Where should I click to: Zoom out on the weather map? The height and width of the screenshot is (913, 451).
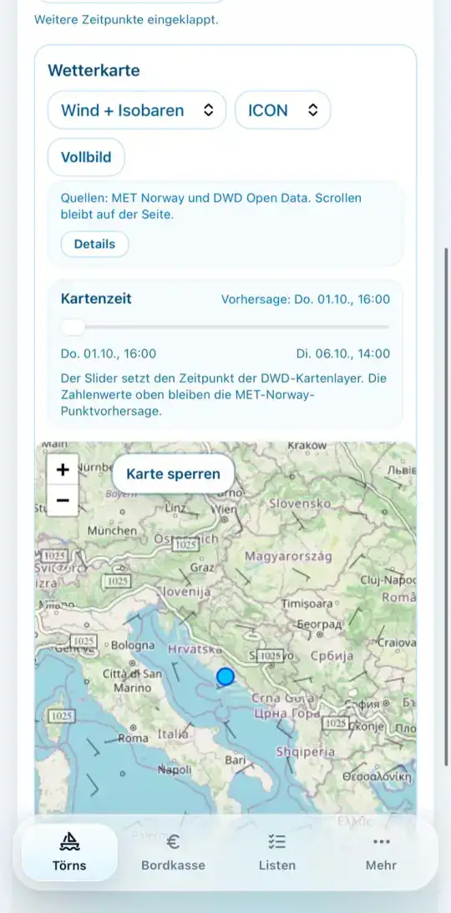[x=63, y=500]
